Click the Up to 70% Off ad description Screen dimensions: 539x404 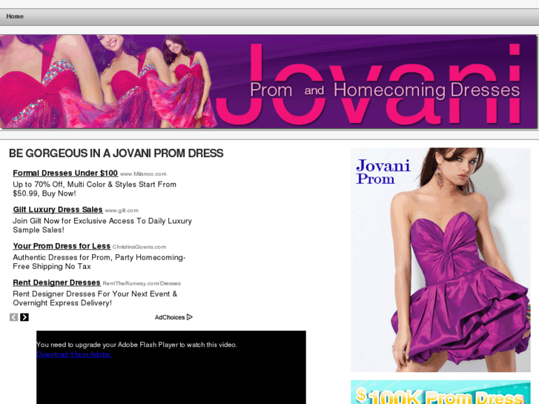pyautogui.click(x=95, y=189)
